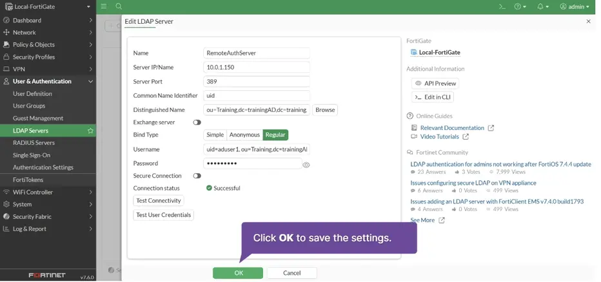Click the Log & Report chart icon

point(6,229)
